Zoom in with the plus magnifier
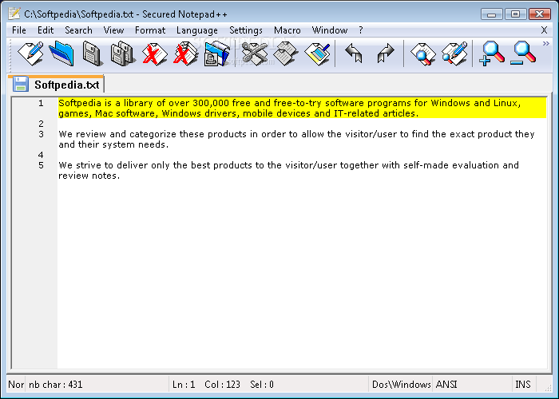The width and height of the screenshot is (559, 399). pyautogui.click(x=492, y=53)
